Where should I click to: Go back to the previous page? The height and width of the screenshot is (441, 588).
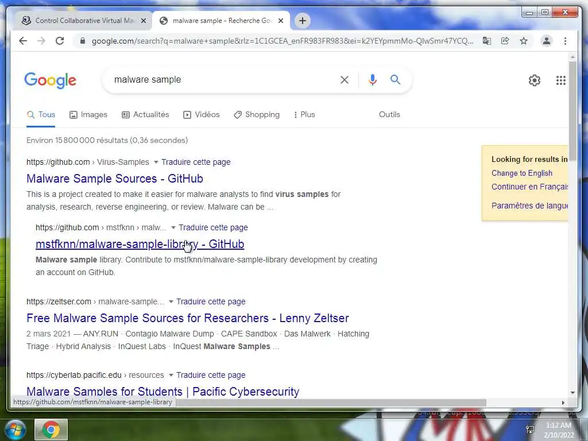click(x=23, y=41)
